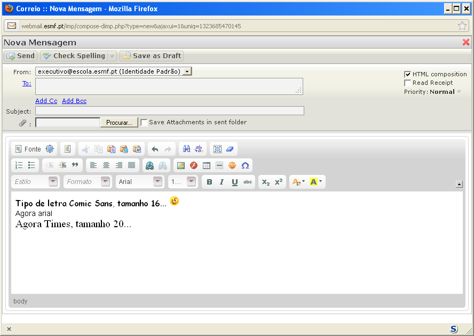474x336 pixels.
Task: Uncheck the HTML composition checkbox
Action: [408, 74]
